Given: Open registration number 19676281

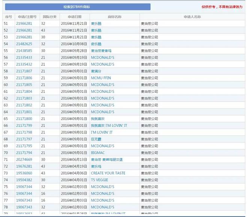Looking at the screenshot, I should click(24, 166).
